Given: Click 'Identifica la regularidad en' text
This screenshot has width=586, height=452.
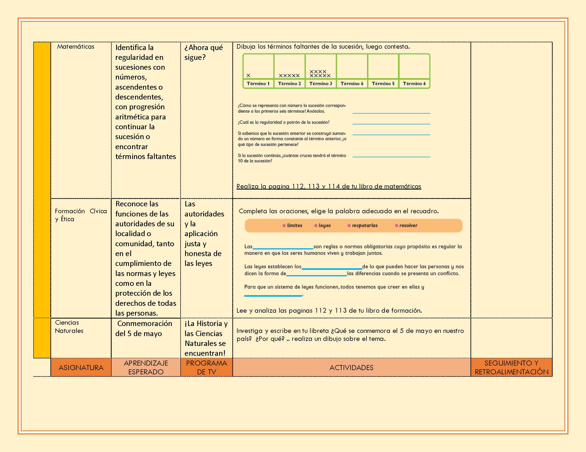Looking at the screenshot, I should coord(139,52).
